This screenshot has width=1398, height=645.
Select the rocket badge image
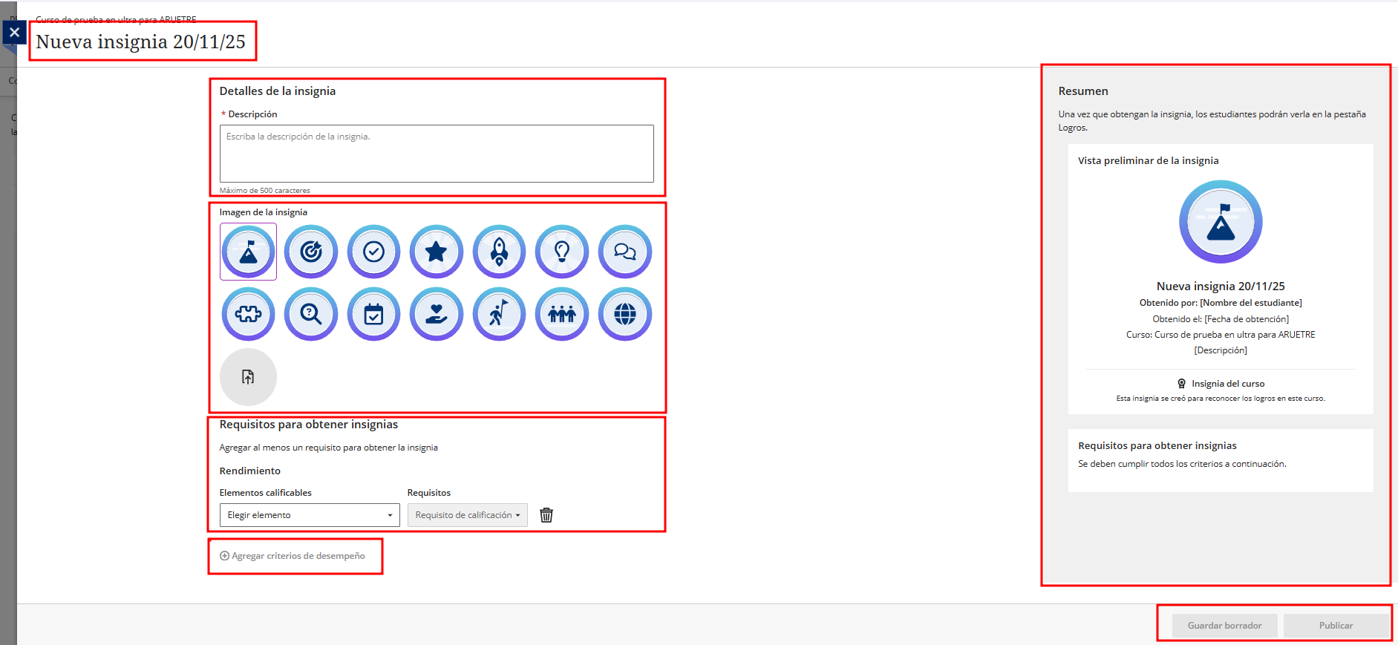pyautogui.click(x=499, y=252)
